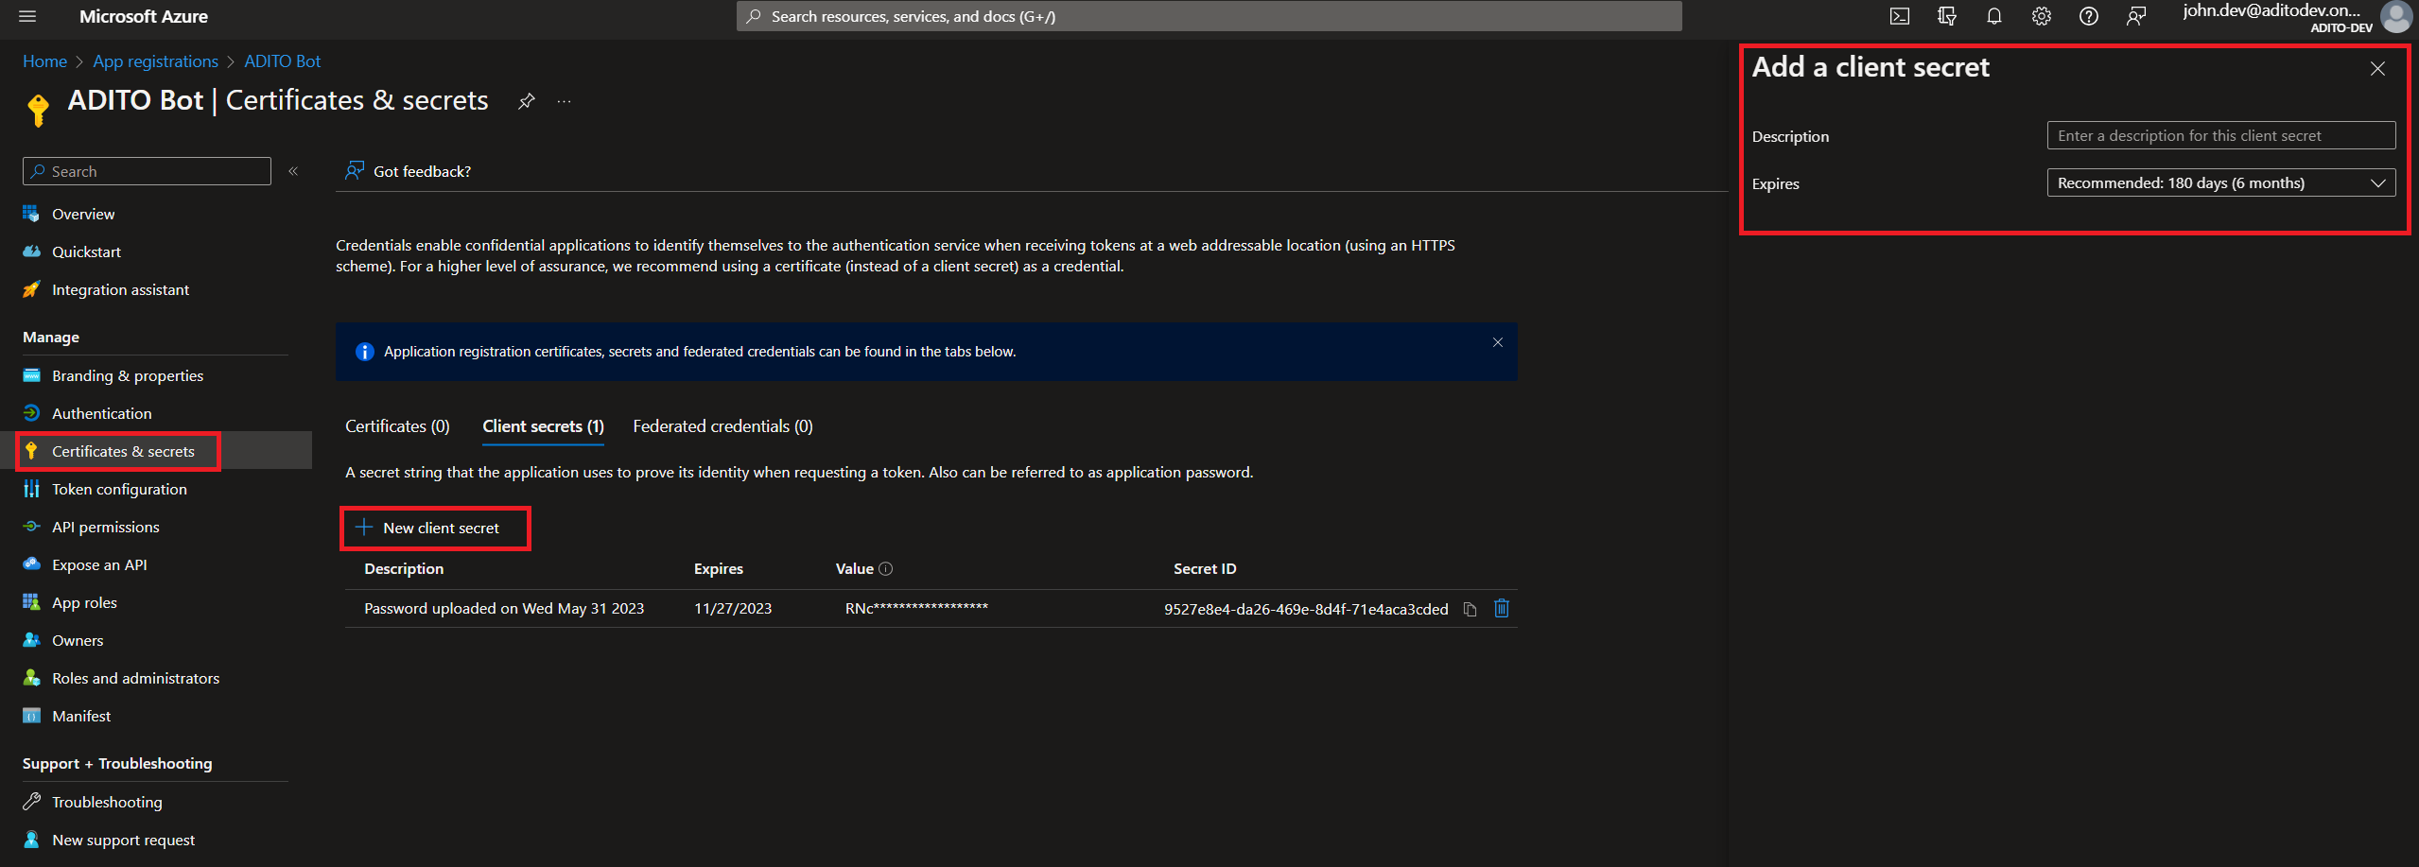This screenshot has height=867, width=2419.
Task: Open Directories and subscriptions filter icon
Action: [1947, 16]
